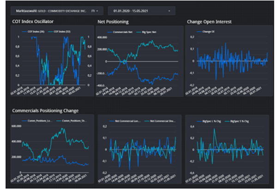Click the 600.000 axis label in Comm_Positions chart
The image size is (277, 192).
point(16,126)
